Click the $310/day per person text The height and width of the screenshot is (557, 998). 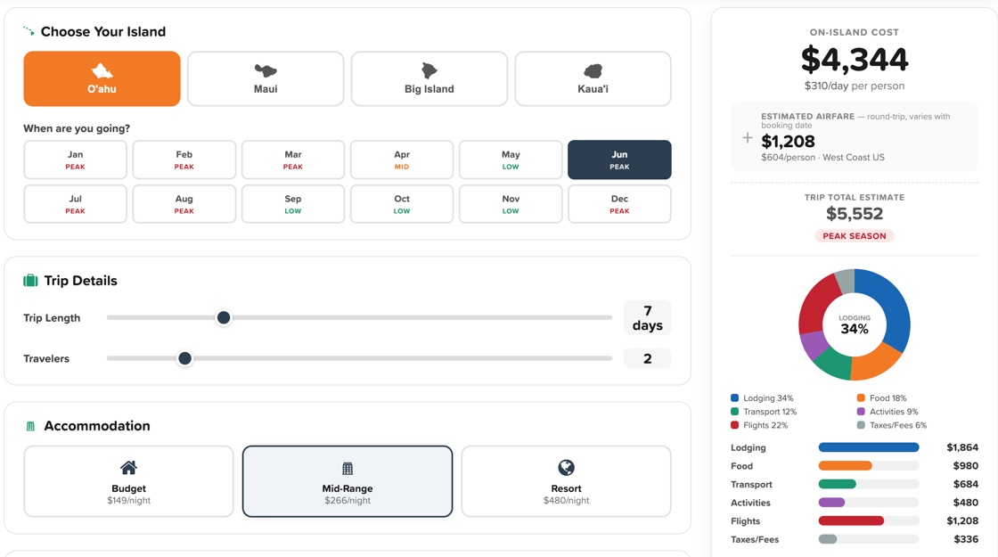(x=855, y=86)
